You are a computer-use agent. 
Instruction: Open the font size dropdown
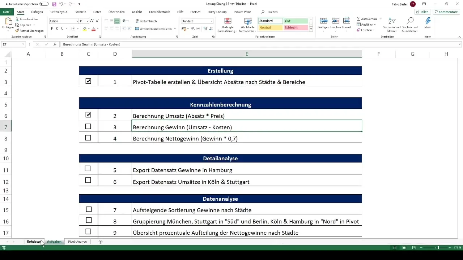coord(87,21)
